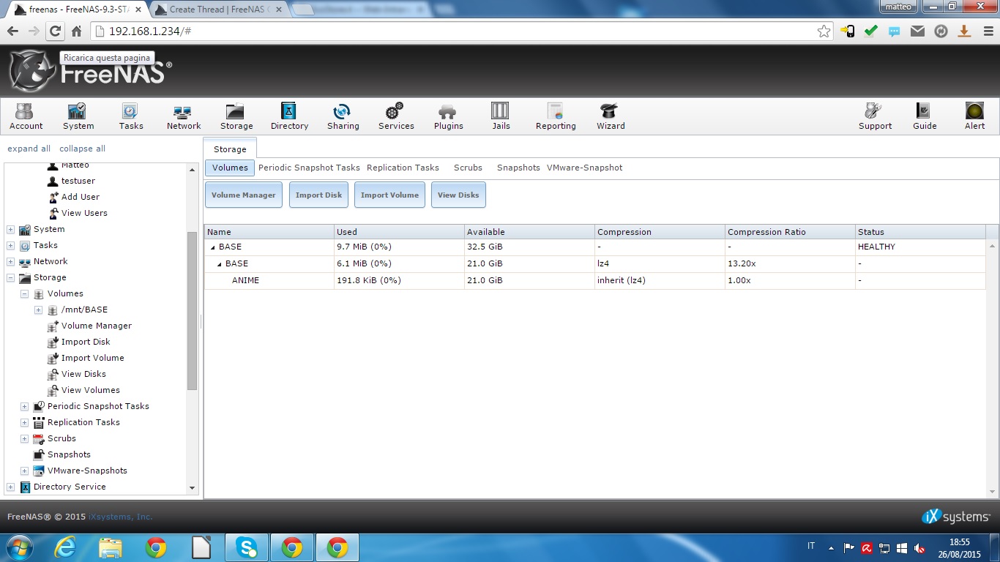
Task: Open the Reporting toolbar icon
Action: pos(556,116)
